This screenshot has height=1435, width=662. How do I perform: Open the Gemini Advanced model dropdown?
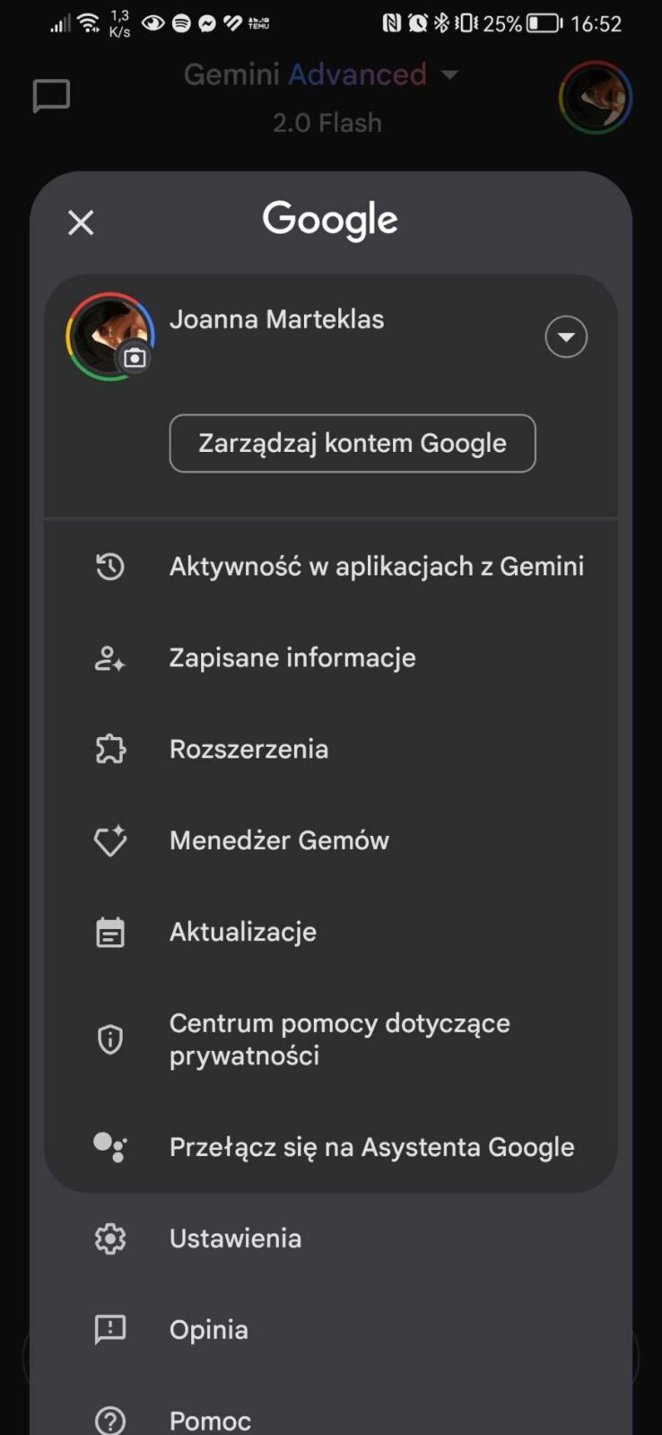click(x=449, y=74)
